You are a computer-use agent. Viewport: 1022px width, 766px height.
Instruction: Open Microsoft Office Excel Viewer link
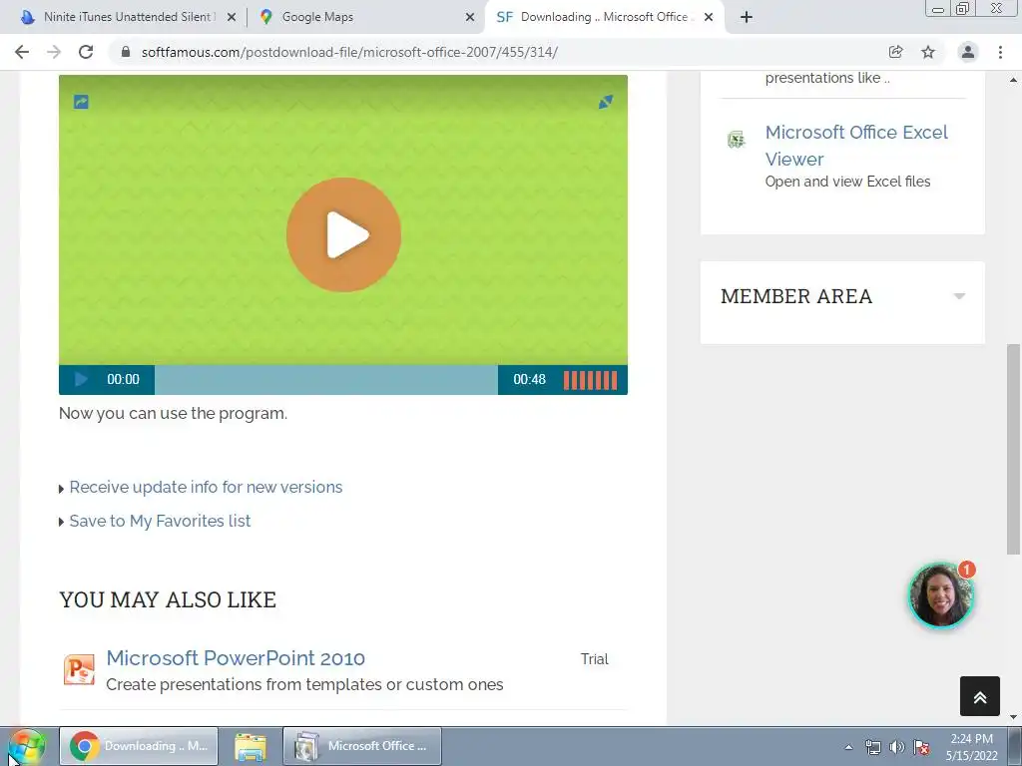click(x=855, y=146)
